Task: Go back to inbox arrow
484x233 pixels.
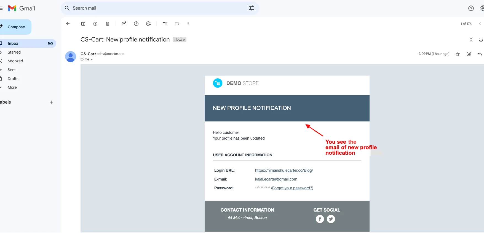Action: click(x=68, y=24)
